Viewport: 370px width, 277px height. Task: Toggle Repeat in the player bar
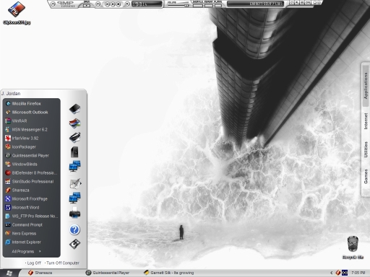pyautogui.click(x=209, y=5)
